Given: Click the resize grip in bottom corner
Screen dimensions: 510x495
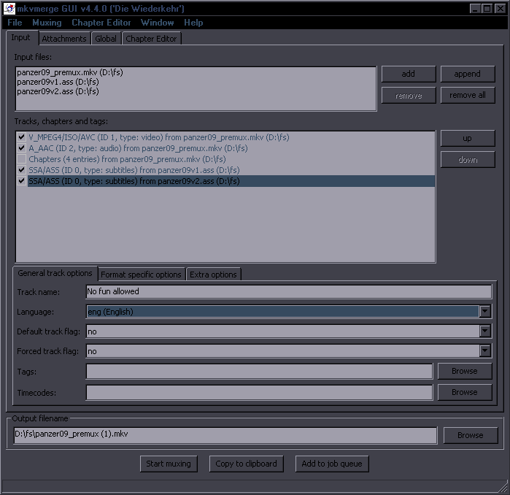Looking at the screenshot, I should coord(503,488).
